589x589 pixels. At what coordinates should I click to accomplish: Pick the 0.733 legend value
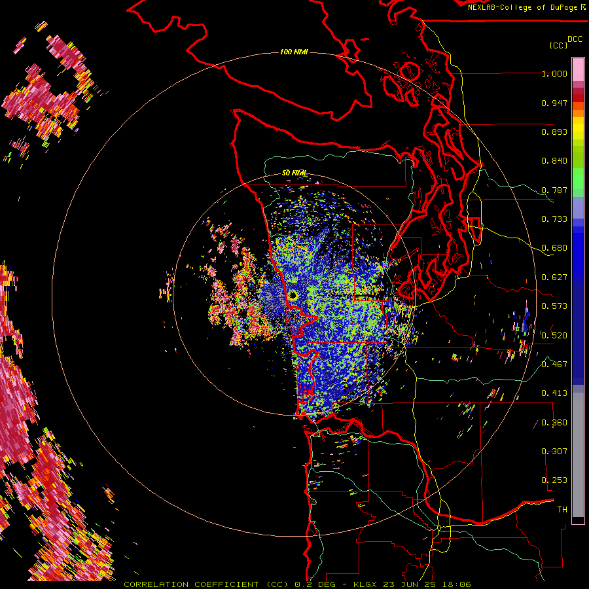point(554,219)
